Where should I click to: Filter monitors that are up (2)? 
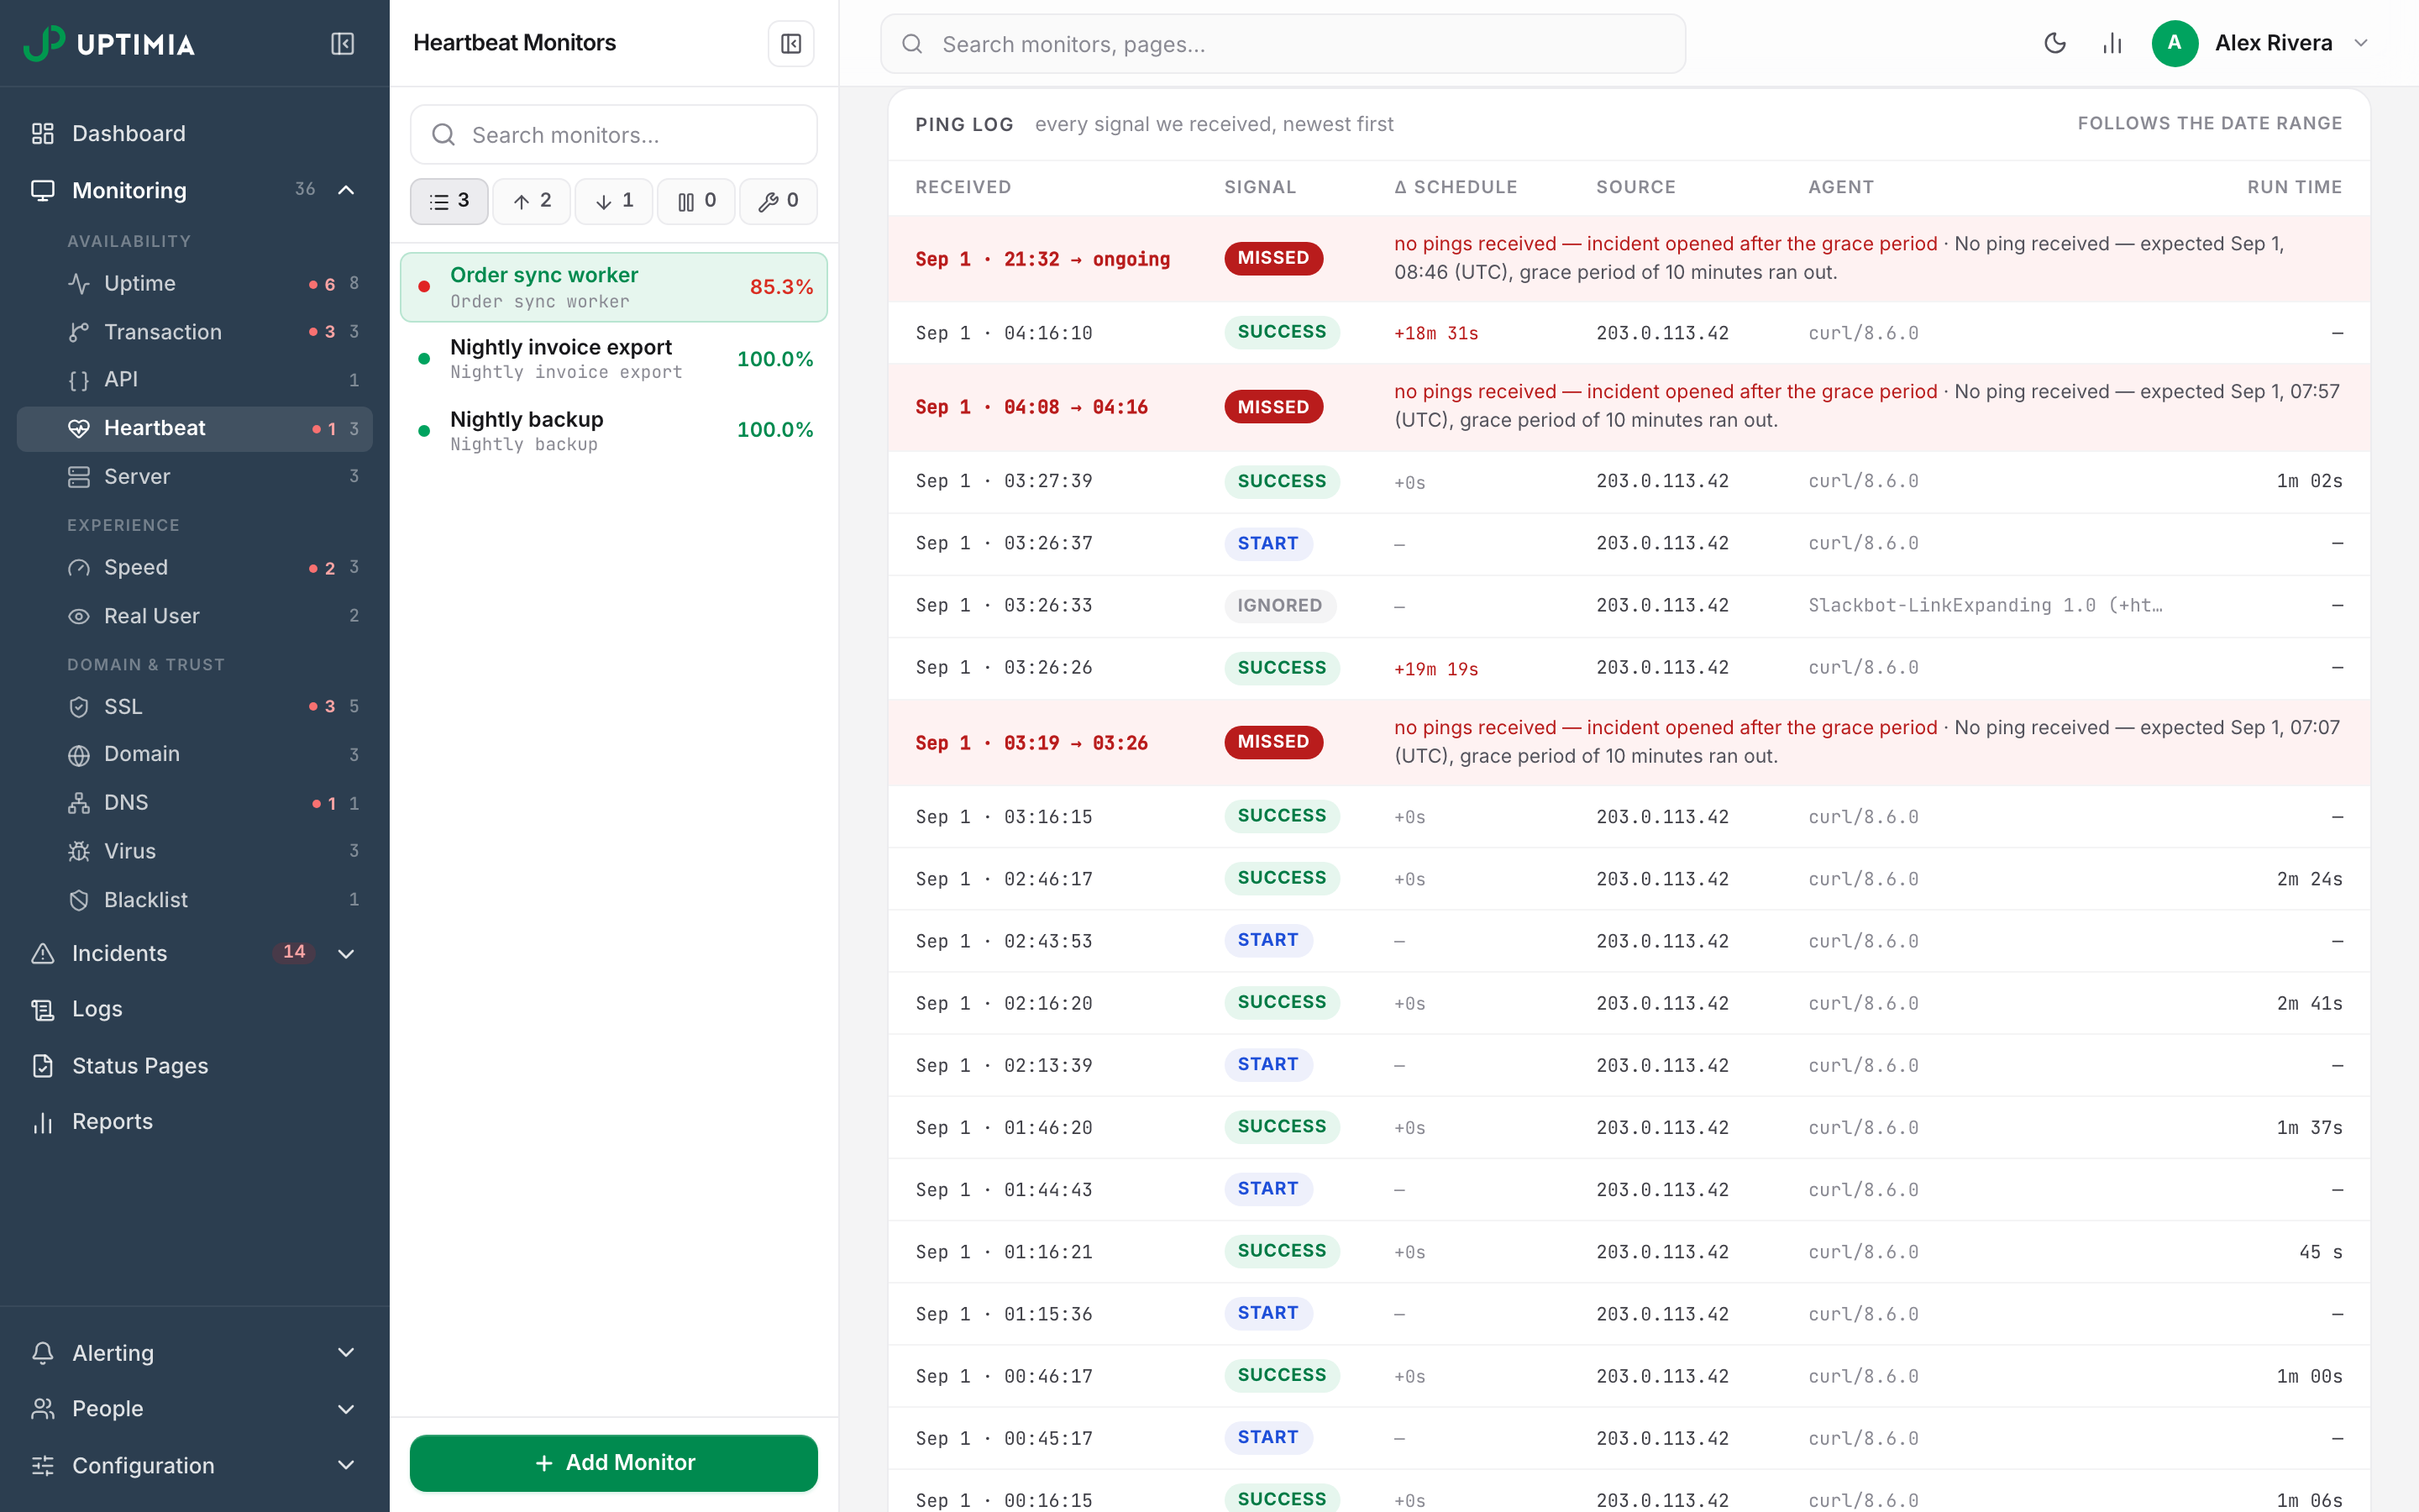tap(532, 201)
